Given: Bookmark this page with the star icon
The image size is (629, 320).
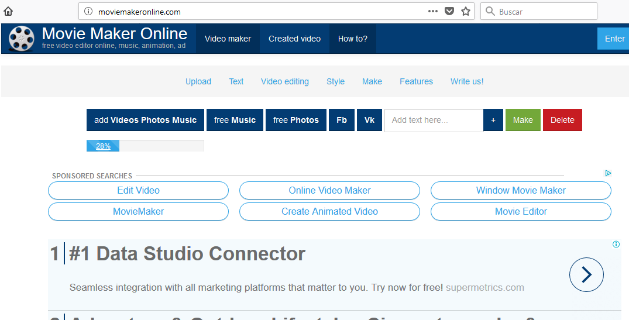Looking at the screenshot, I should pyautogui.click(x=465, y=11).
